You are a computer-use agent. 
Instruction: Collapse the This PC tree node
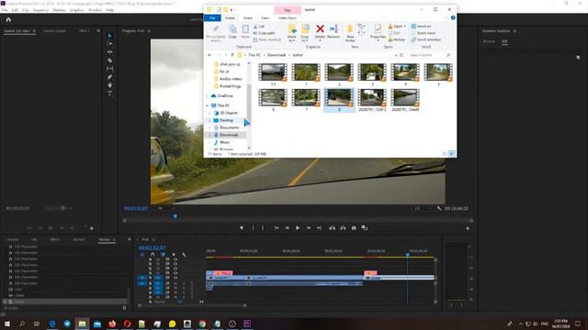click(x=208, y=105)
